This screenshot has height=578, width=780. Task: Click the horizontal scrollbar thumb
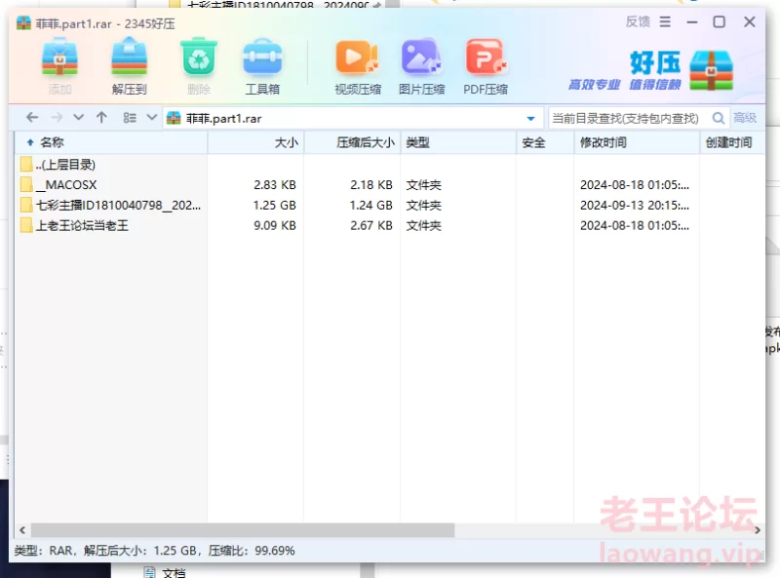[x=243, y=530]
